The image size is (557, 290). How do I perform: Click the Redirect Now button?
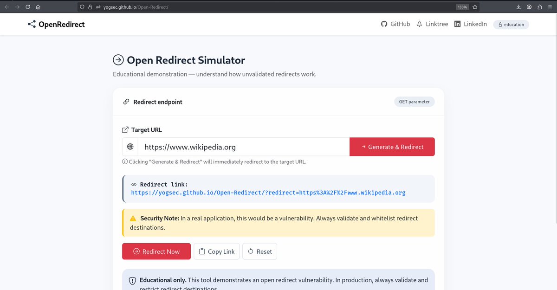[x=156, y=251]
